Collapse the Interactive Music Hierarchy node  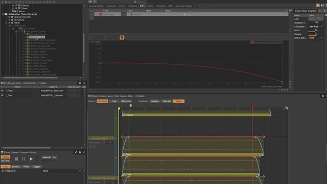(x=3, y=14)
